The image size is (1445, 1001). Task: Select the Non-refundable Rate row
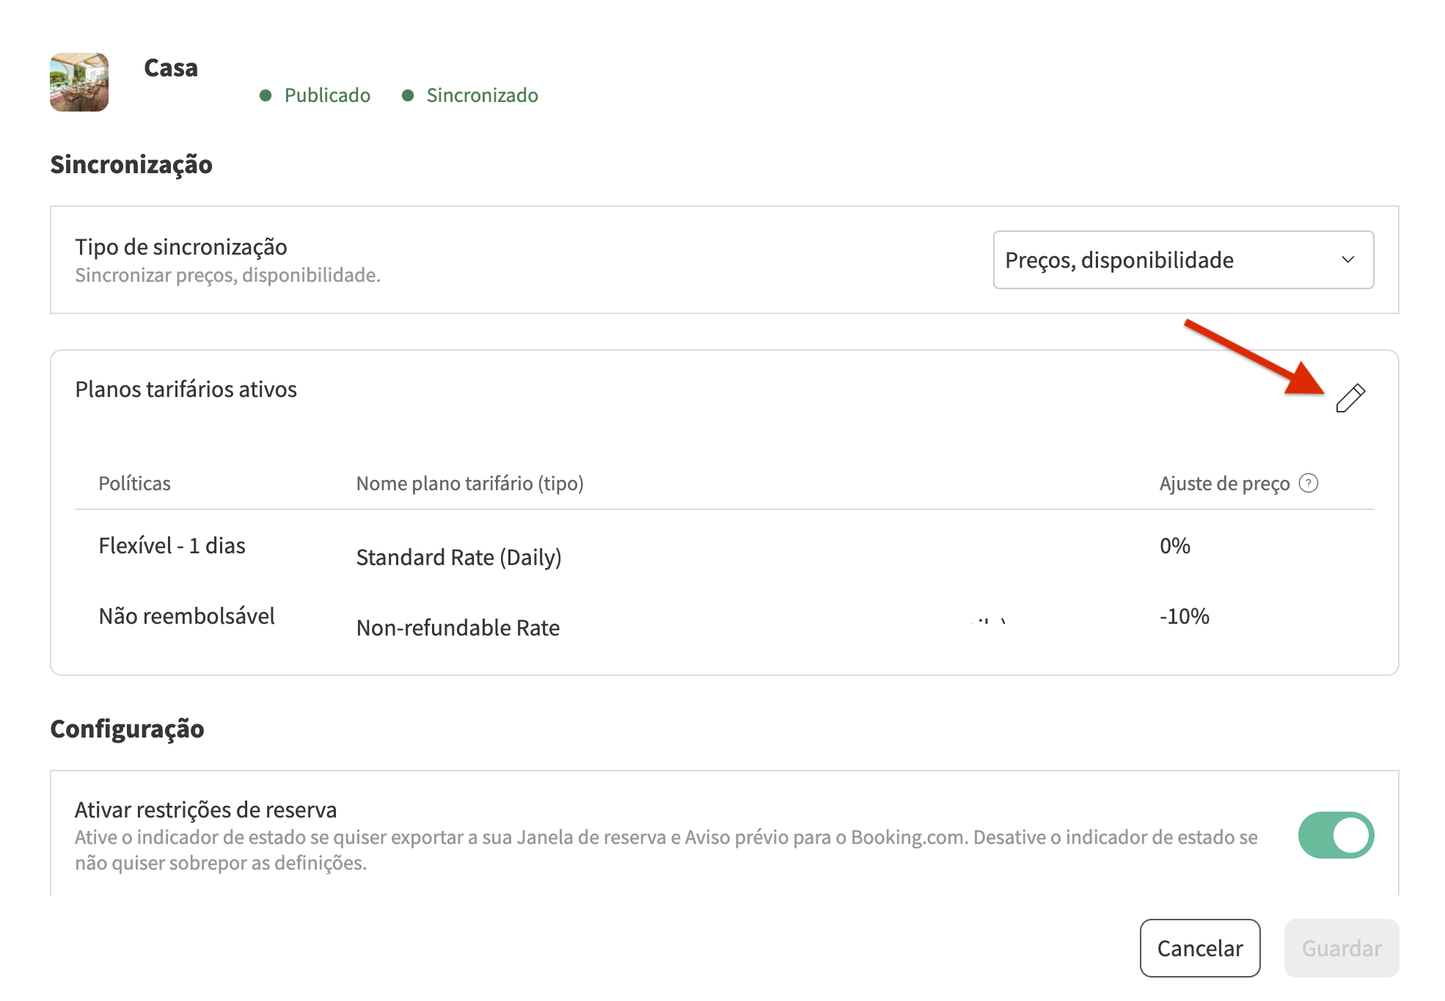pos(458,627)
